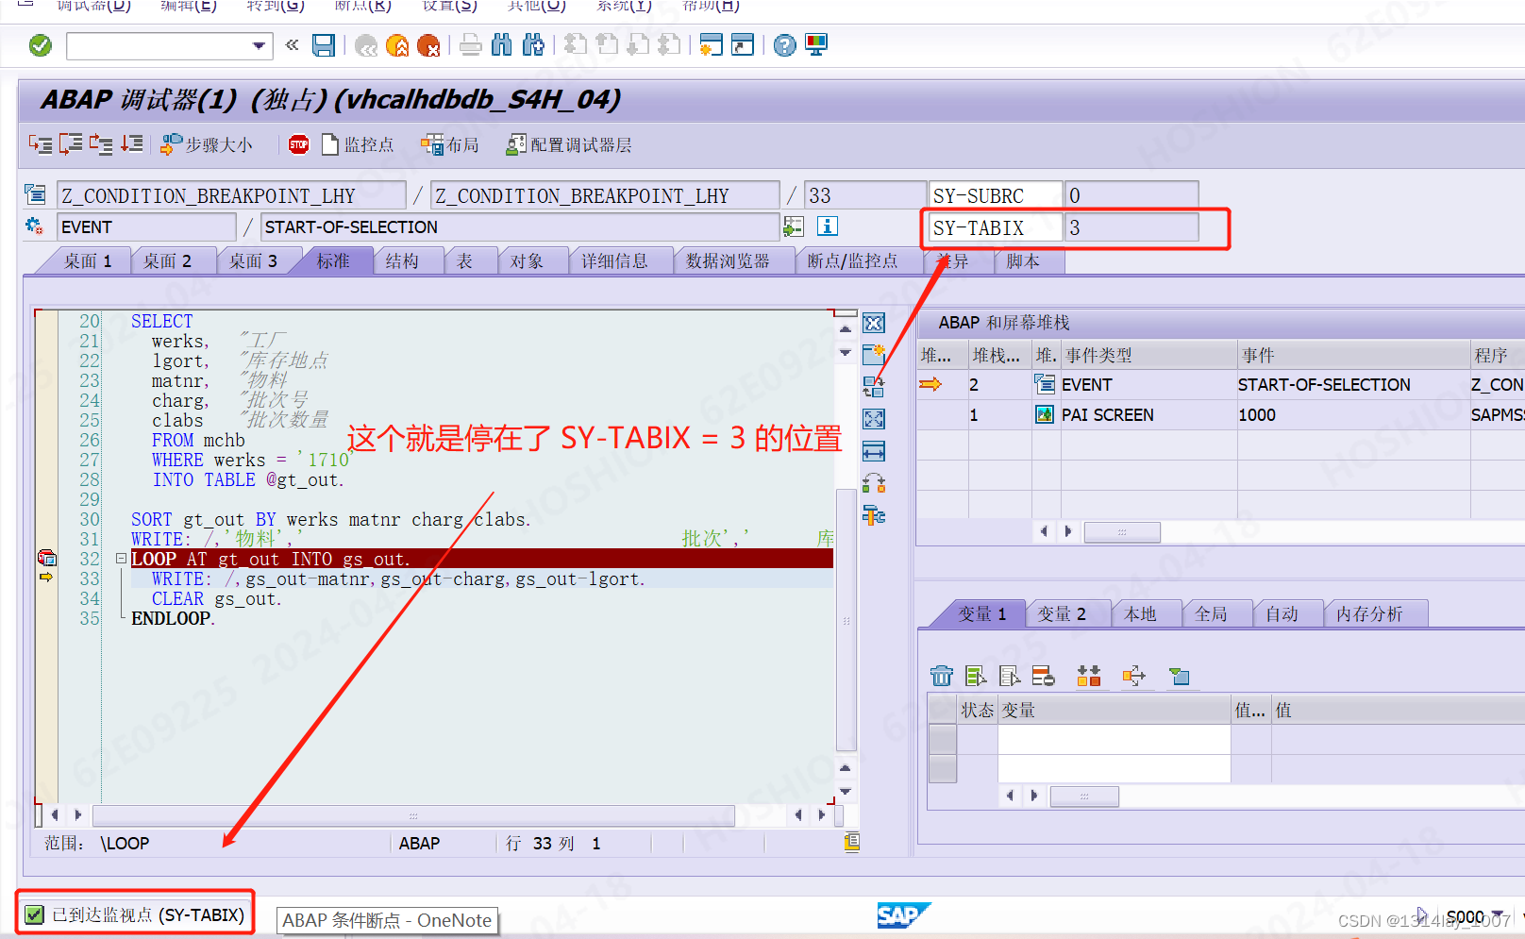This screenshot has width=1525, height=939.
Task: Click 布局 layout button
Action: (x=450, y=144)
